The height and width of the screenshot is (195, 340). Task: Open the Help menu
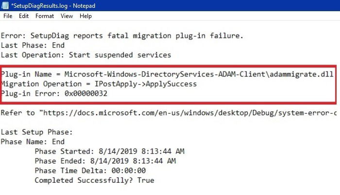(x=85, y=16)
